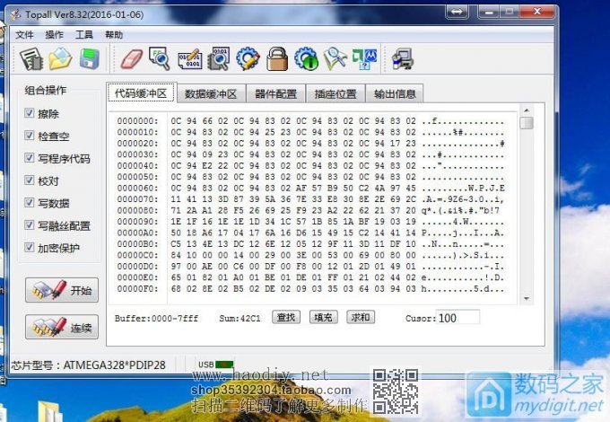610x422 pixels.
Task: Click the binary 0101 write icon
Action: click(189, 59)
